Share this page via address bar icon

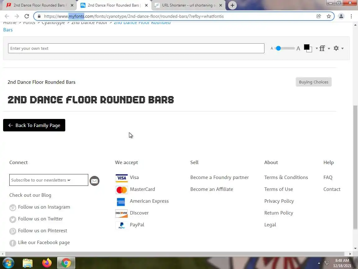(x=319, y=16)
